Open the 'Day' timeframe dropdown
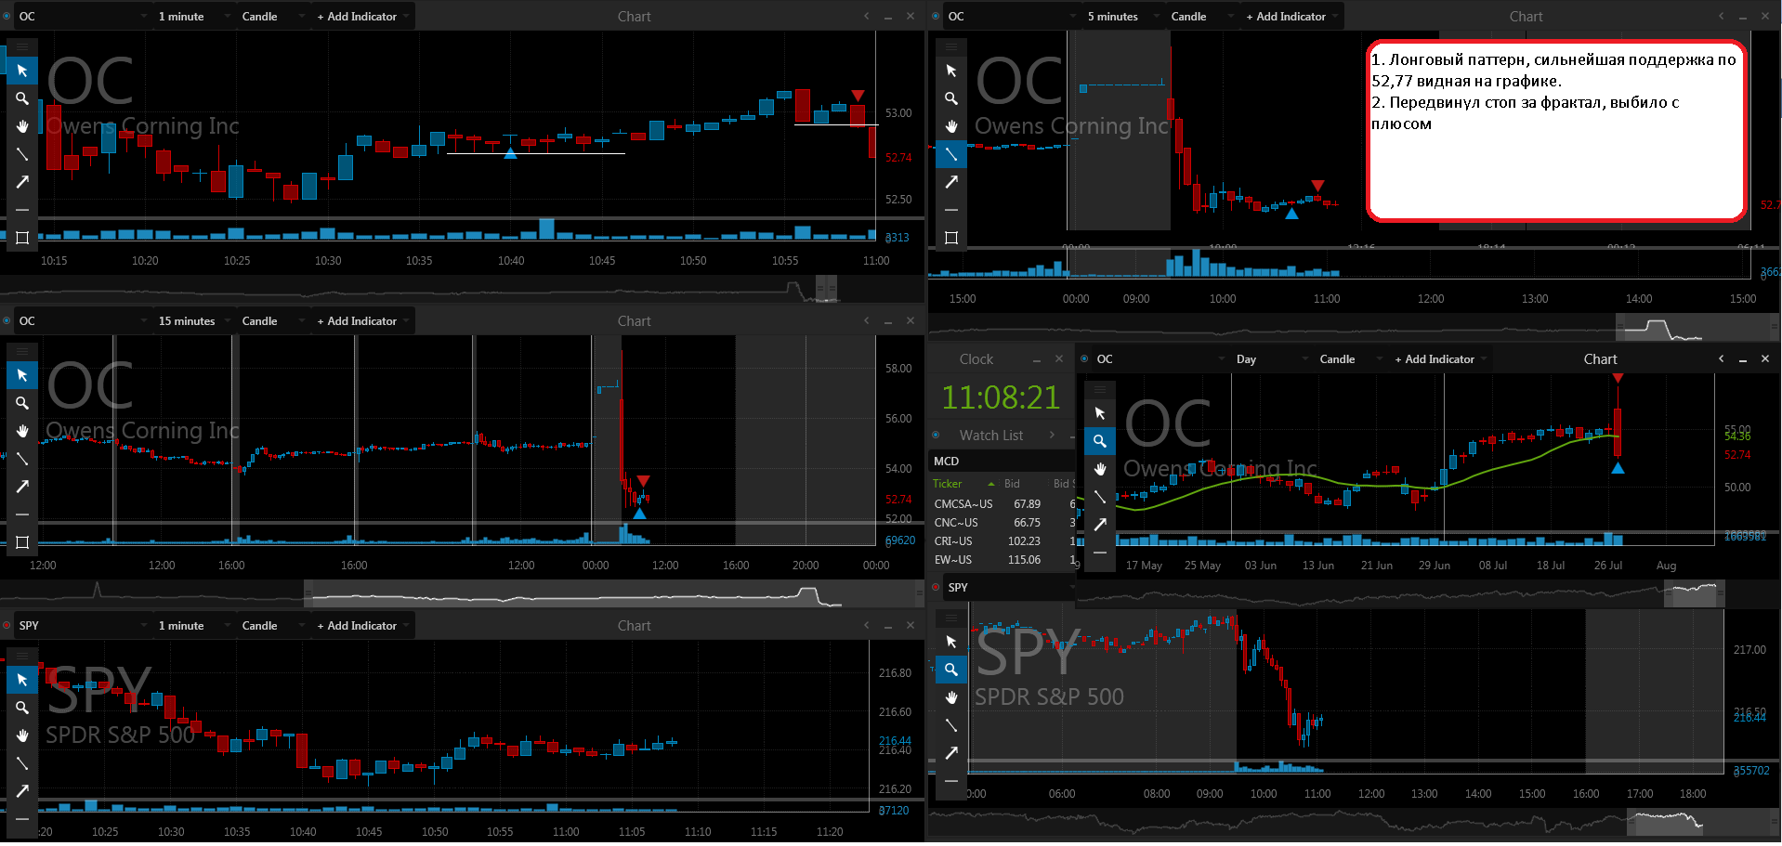The width and height of the screenshot is (1782, 846). [1269, 358]
